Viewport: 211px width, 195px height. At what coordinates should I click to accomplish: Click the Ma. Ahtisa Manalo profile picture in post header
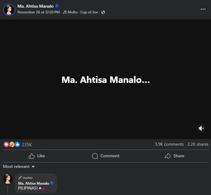(9, 10)
